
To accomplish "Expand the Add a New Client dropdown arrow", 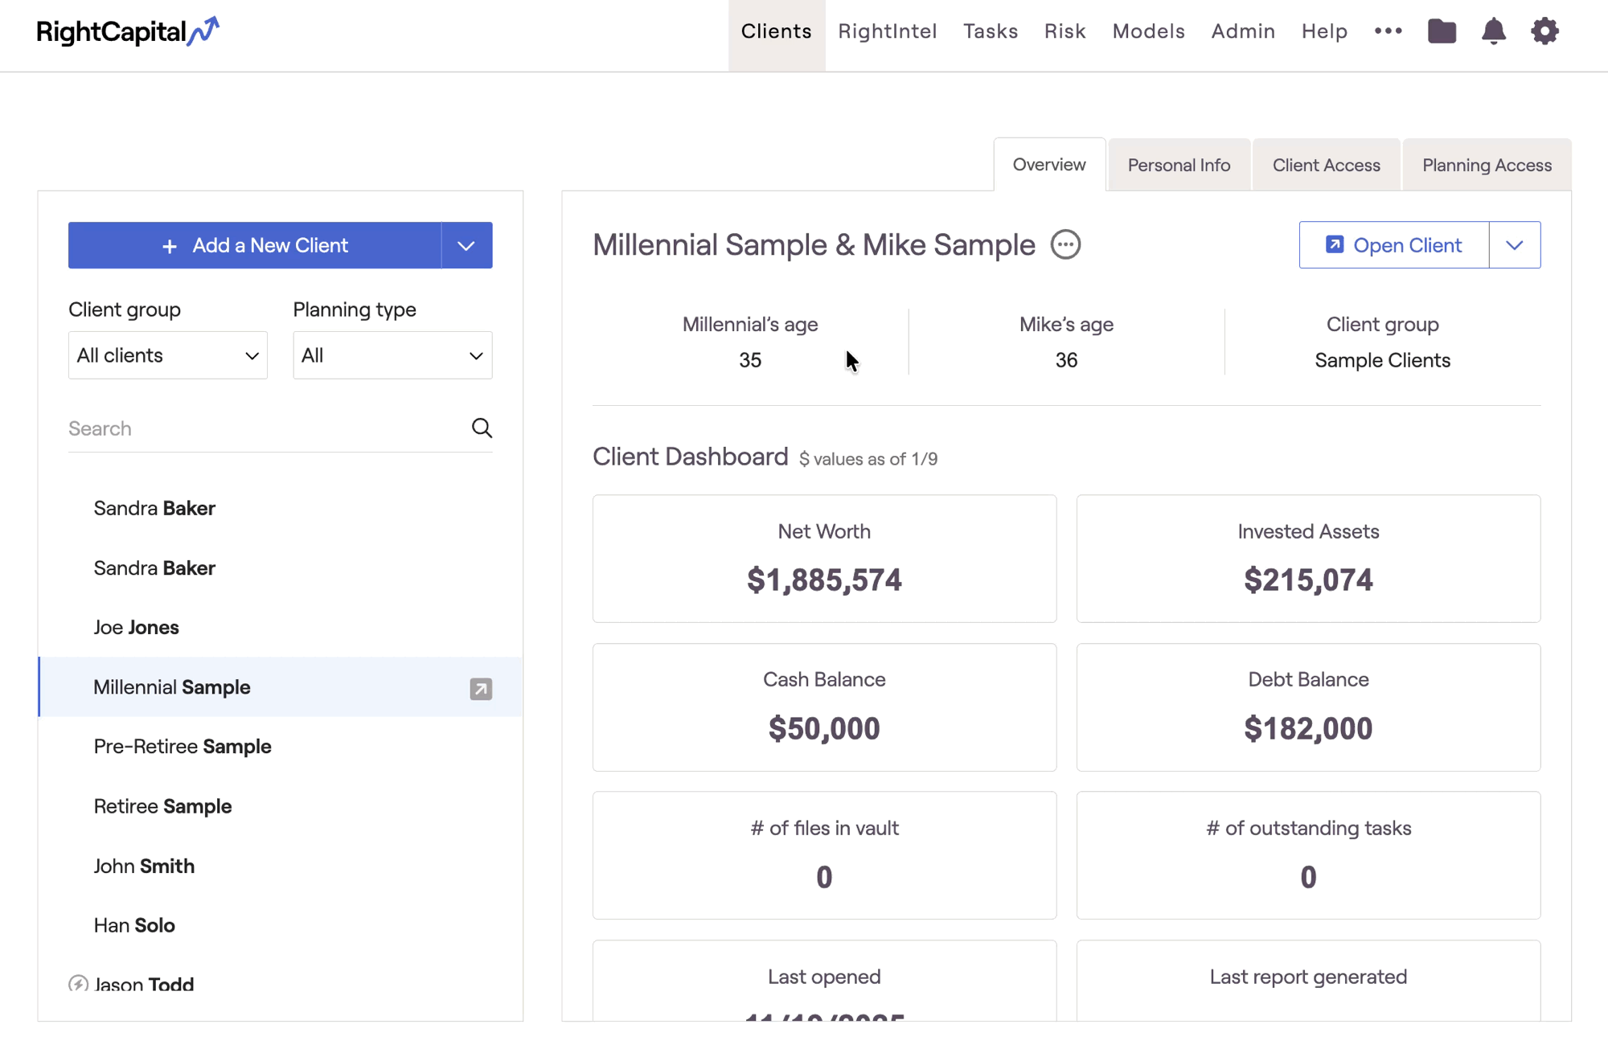I will coord(466,245).
